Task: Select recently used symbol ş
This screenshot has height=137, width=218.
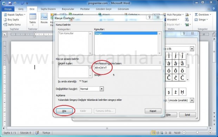Action: [x=169, y=92]
